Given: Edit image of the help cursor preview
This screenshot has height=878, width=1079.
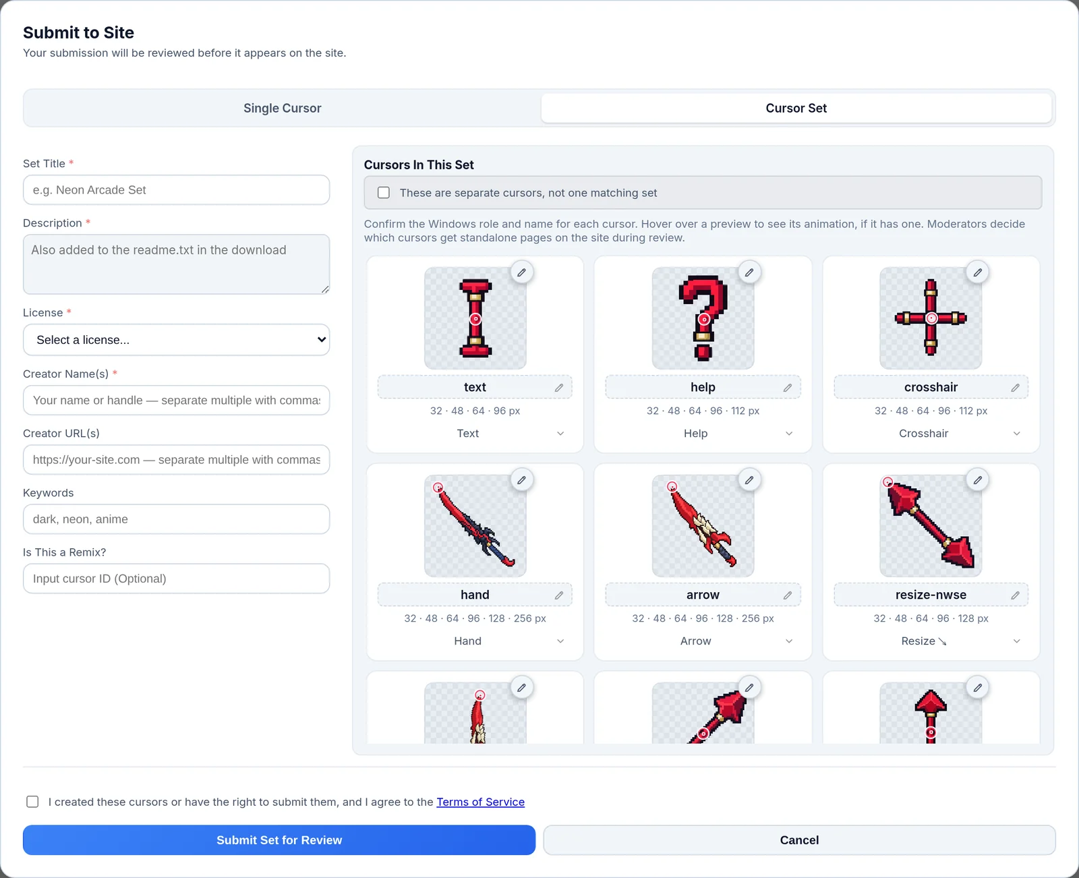Looking at the screenshot, I should [749, 272].
